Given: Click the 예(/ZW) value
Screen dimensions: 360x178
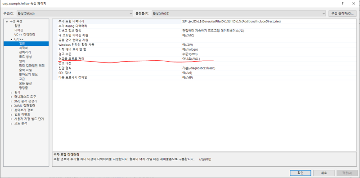Looking at the screenshot, I should (187, 45).
